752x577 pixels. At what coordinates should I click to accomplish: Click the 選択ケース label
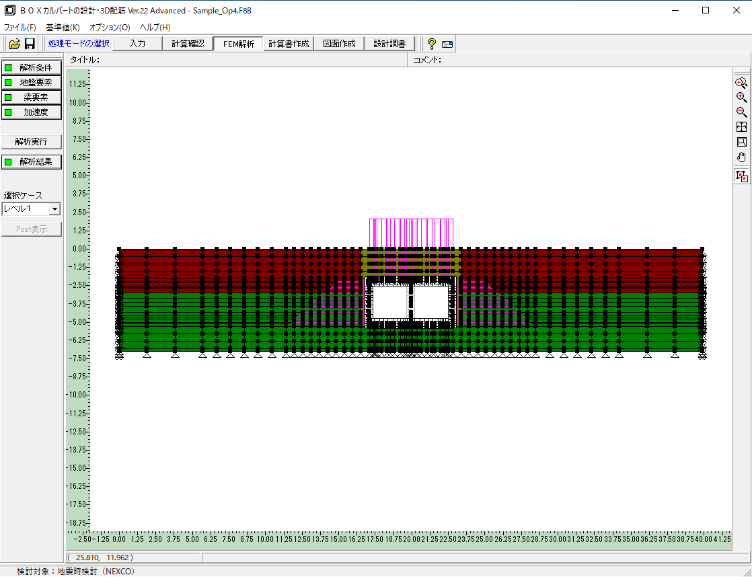click(23, 196)
